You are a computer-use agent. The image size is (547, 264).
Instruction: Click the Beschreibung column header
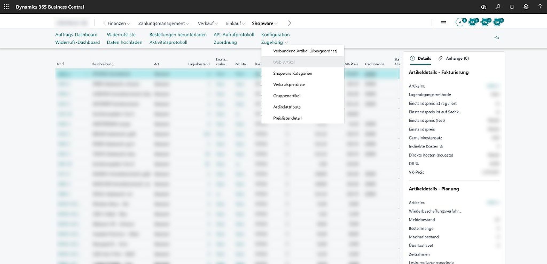coord(103,64)
